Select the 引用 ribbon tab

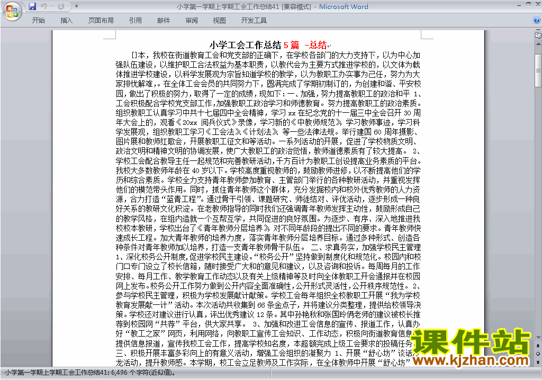click(135, 21)
